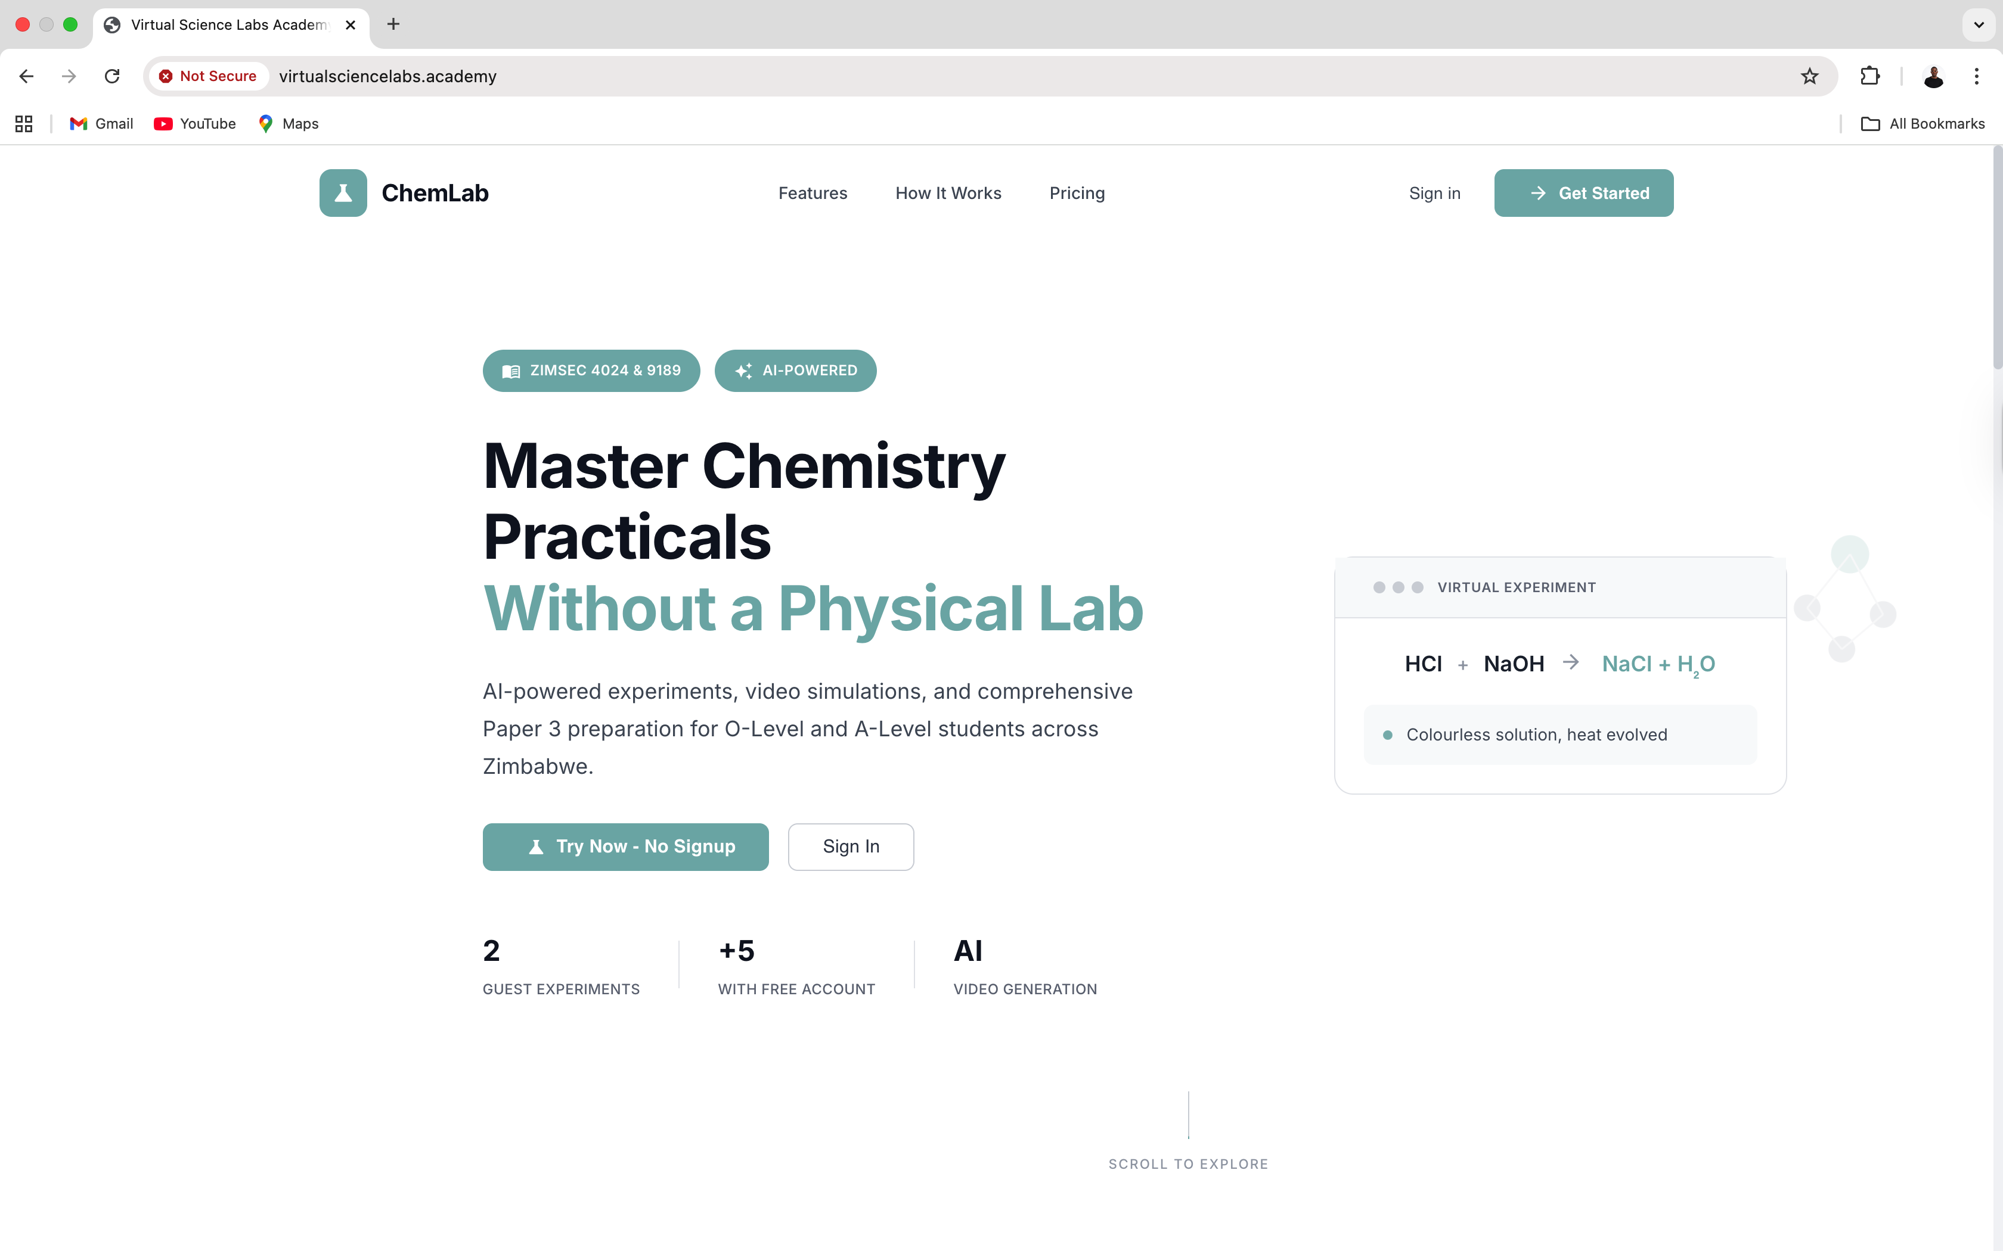Open the apps grid in the bookmarks bar
Image resolution: width=2003 pixels, height=1251 pixels.
[24, 123]
